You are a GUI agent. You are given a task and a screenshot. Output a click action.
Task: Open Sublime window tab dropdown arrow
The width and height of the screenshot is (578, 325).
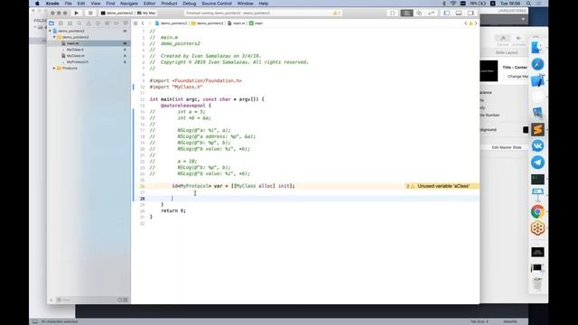point(523,19)
